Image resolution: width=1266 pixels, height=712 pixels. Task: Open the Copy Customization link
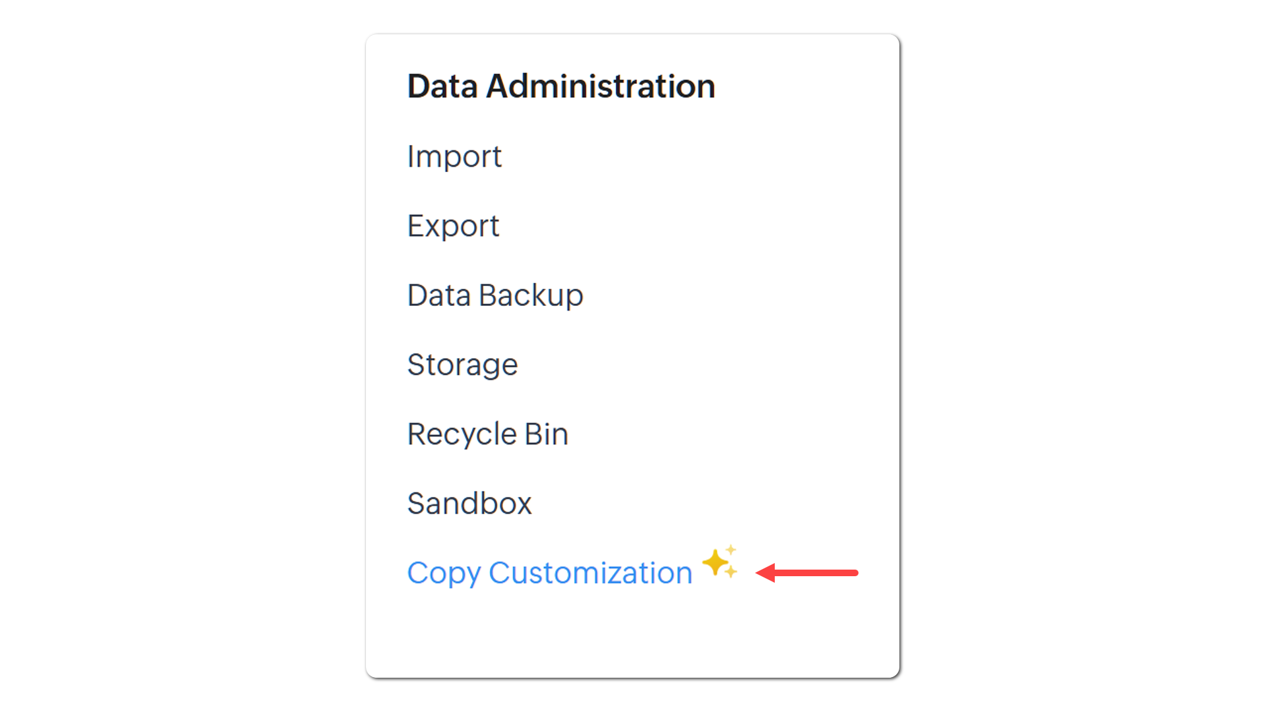[550, 573]
